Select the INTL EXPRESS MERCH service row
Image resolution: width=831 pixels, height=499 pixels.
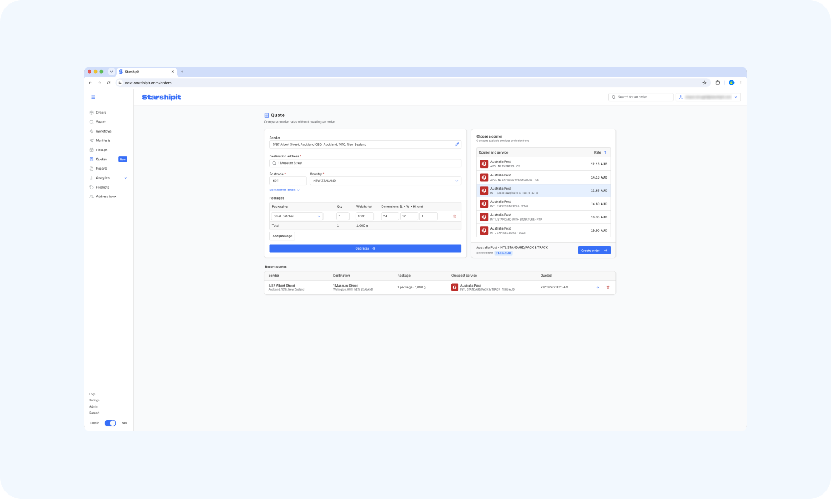tap(543, 204)
